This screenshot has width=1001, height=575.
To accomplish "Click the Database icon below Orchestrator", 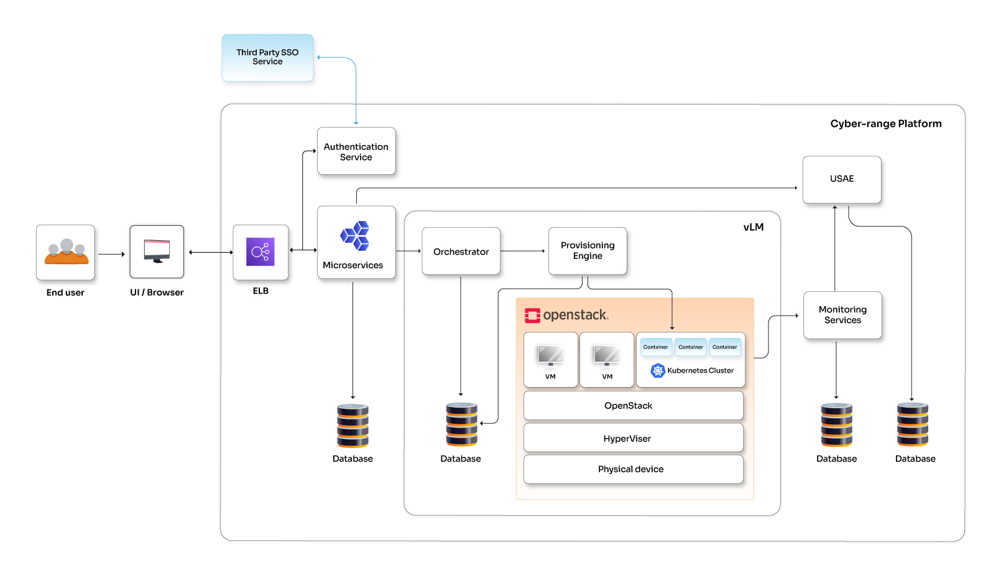I will tap(461, 424).
